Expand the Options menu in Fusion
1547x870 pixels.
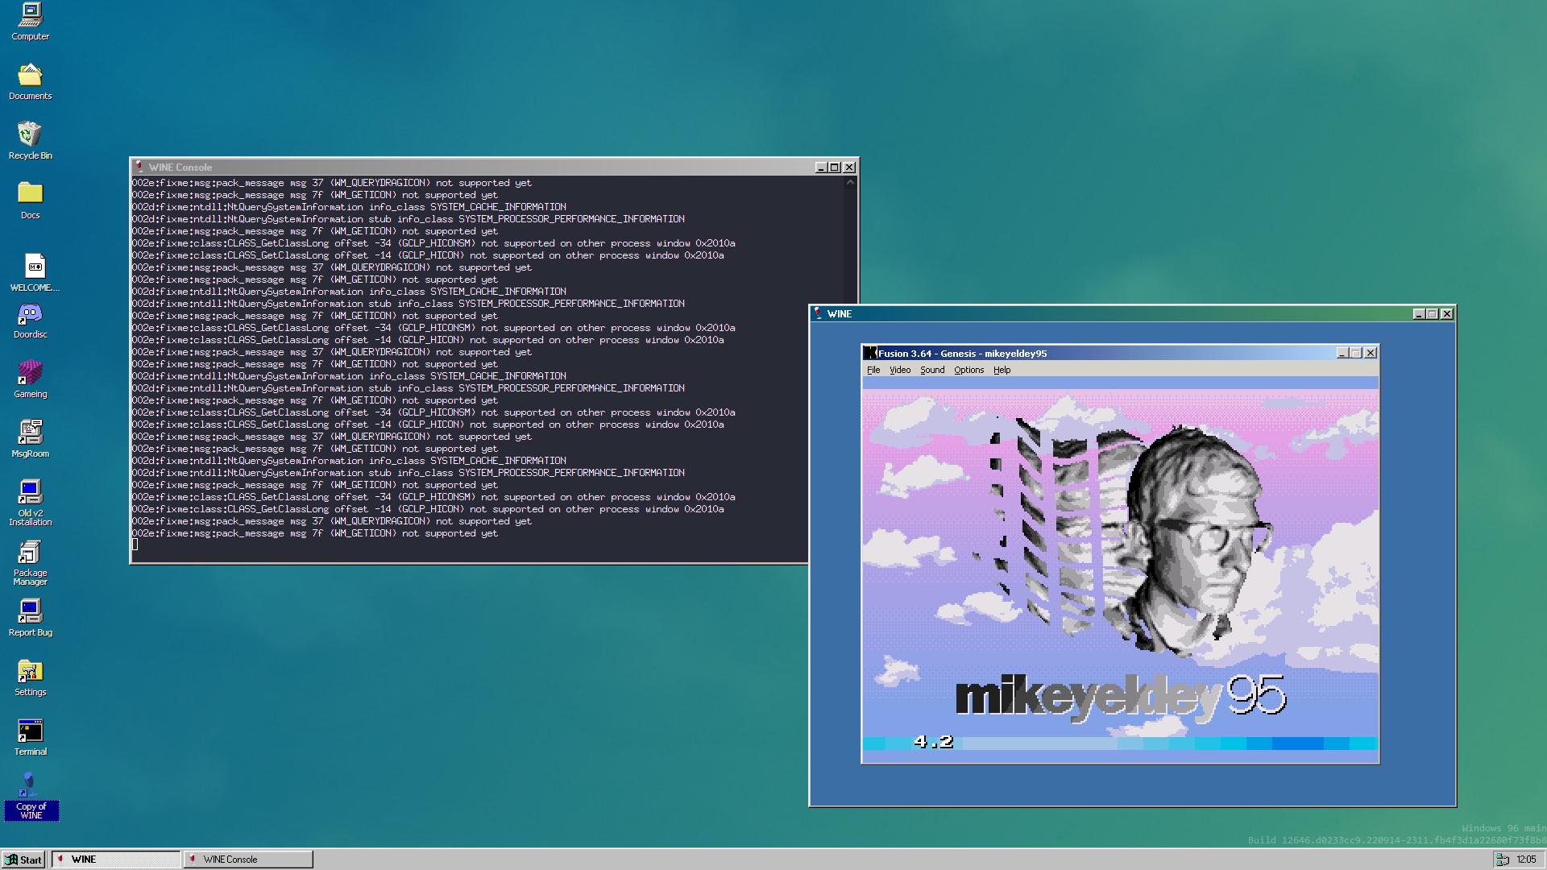point(968,370)
